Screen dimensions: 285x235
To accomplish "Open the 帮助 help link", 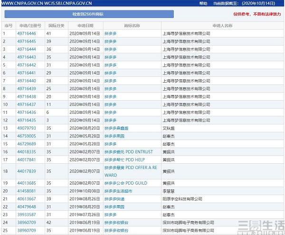I will click(x=203, y=3).
